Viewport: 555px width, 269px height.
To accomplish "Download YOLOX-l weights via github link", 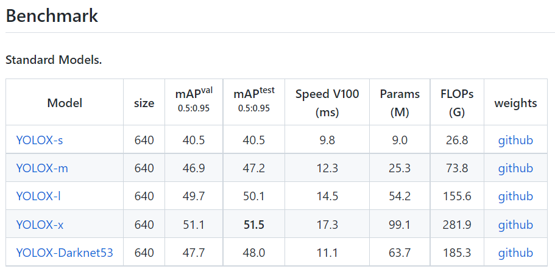I will (x=515, y=196).
